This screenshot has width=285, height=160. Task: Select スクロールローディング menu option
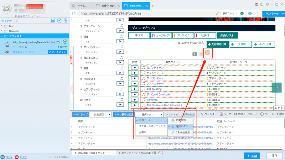(x=151, y=126)
